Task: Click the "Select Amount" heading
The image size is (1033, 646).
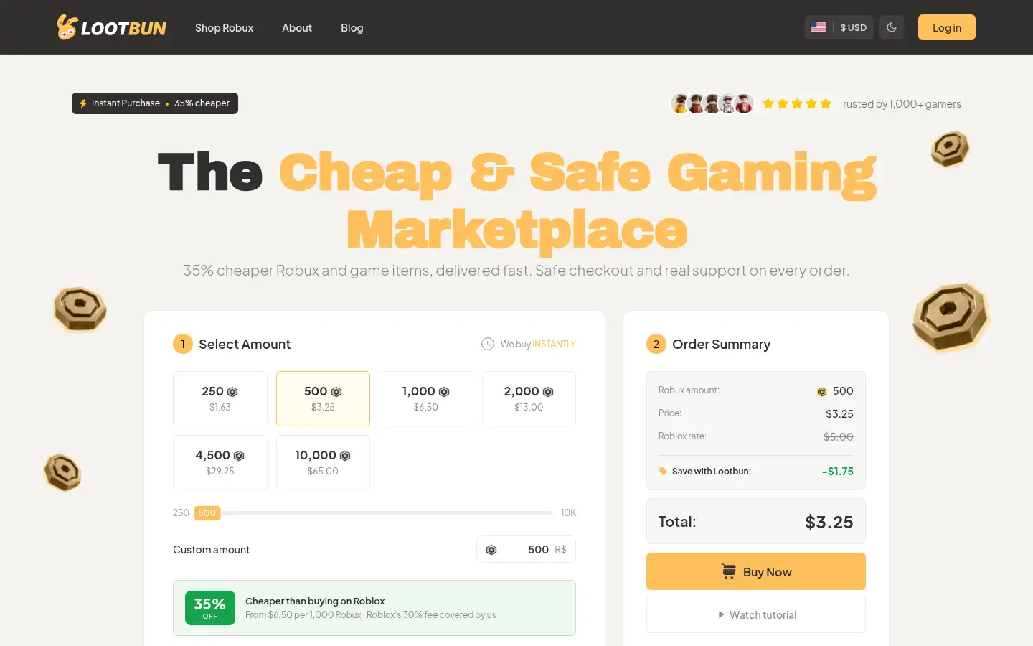Action: coord(245,344)
